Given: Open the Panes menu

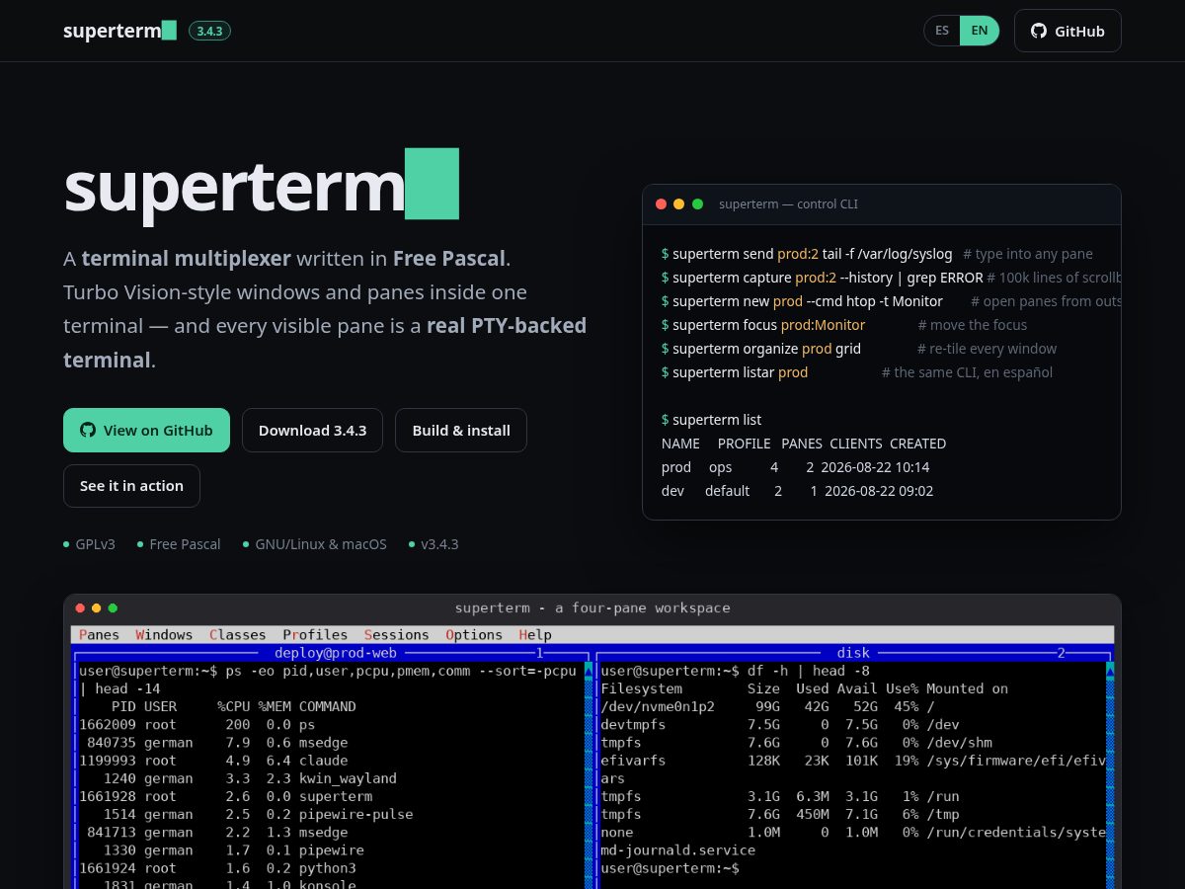Looking at the screenshot, I should pyautogui.click(x=99, y=635).
